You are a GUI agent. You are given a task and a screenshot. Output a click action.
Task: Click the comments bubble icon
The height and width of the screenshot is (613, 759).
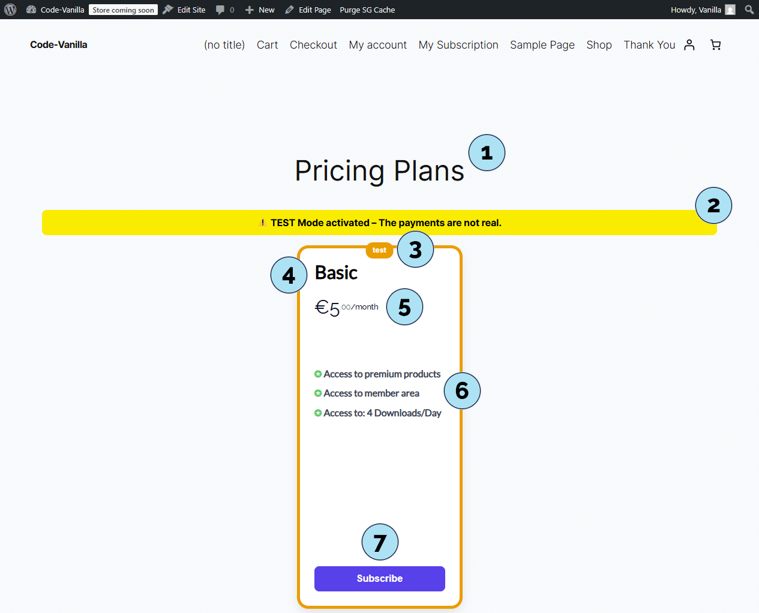tap(221, 10)
